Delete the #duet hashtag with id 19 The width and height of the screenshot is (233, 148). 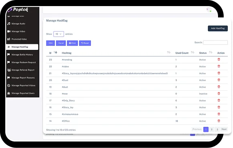click(219, 87)
